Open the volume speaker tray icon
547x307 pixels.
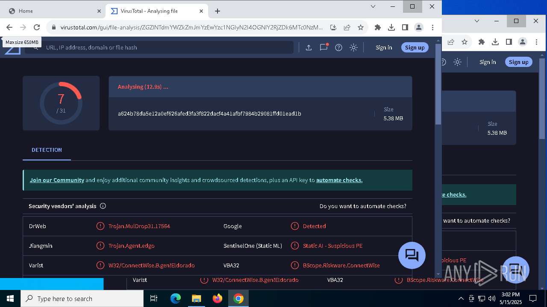pos(492,298)
